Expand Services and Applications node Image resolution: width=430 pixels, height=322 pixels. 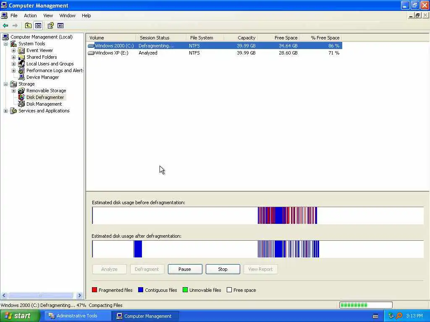(5, 111)
